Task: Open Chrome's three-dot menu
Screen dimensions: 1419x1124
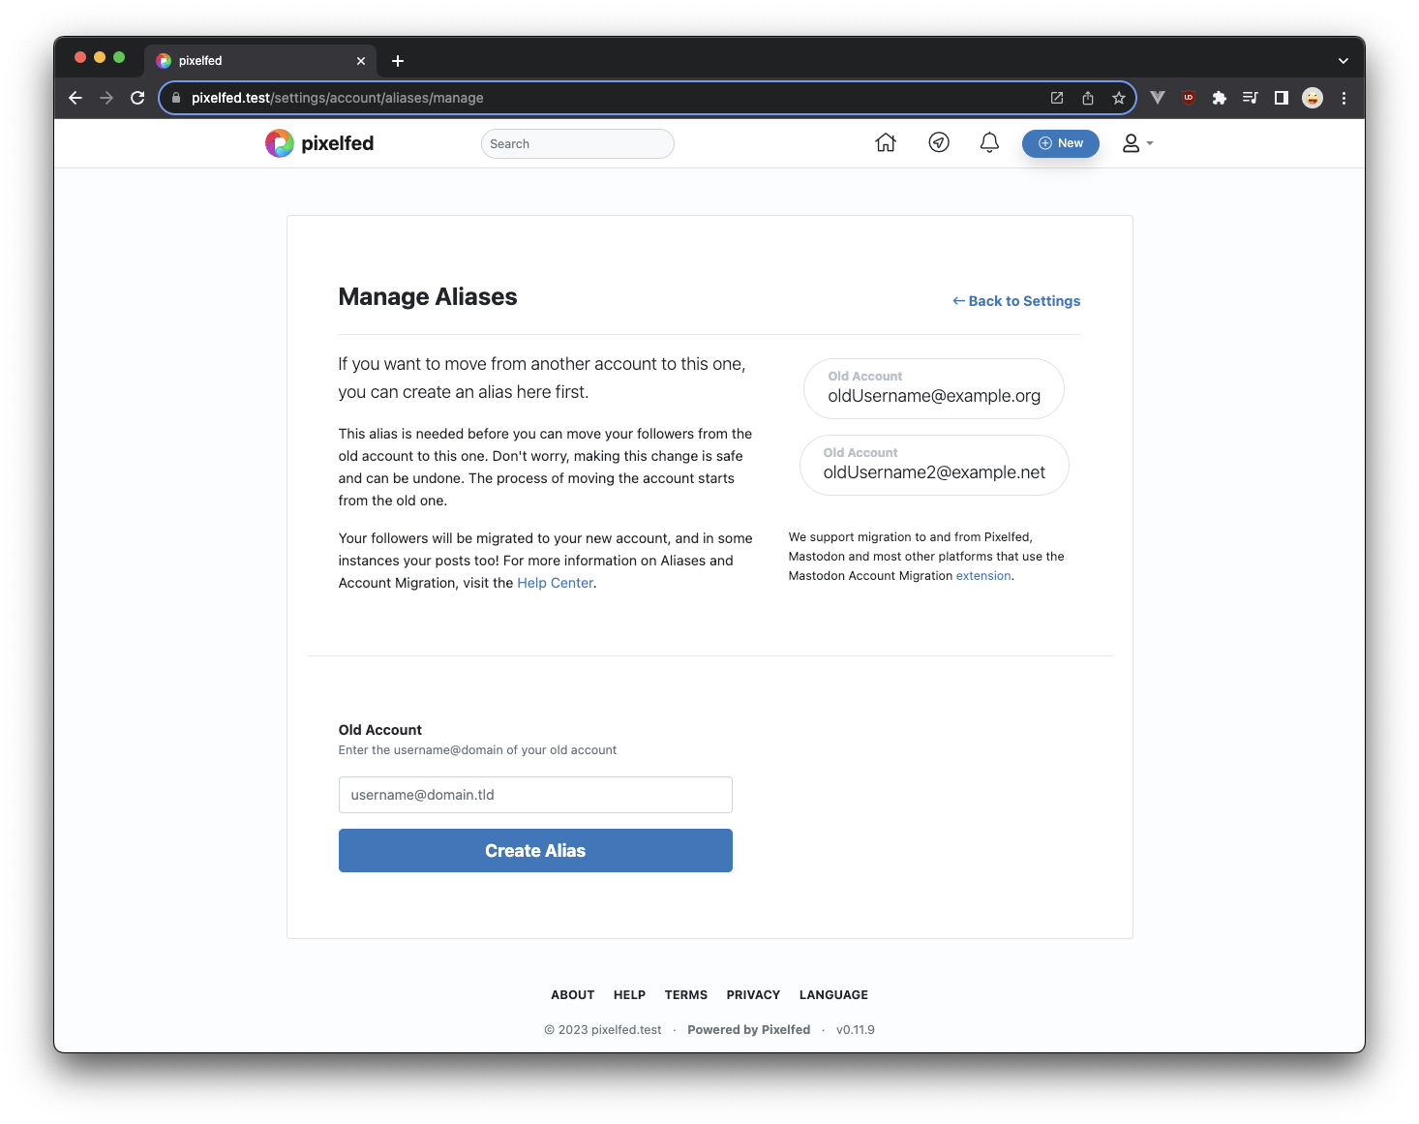Action: coord(1344,98)
